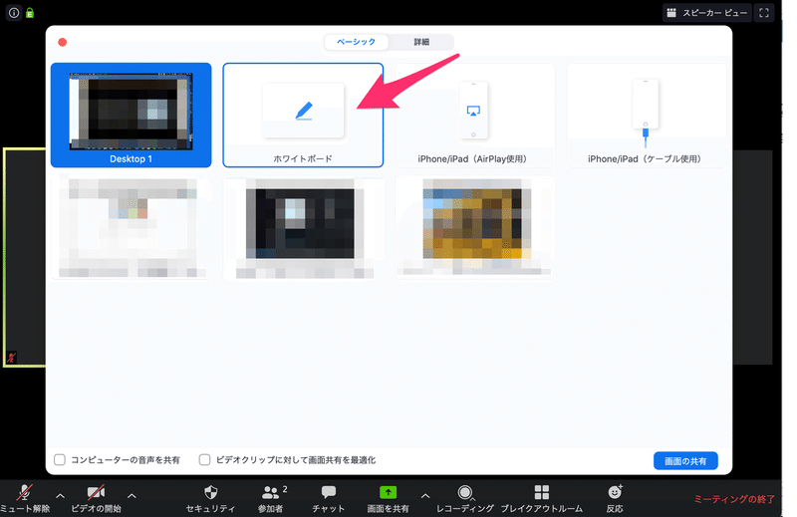Select the white blurred window thumbnail

(x=132, y=227)
